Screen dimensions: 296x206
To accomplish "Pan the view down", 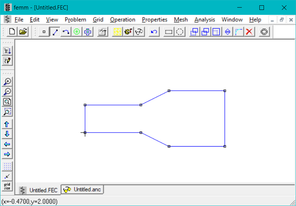I will pyautogui.click(x=7, y=134).
